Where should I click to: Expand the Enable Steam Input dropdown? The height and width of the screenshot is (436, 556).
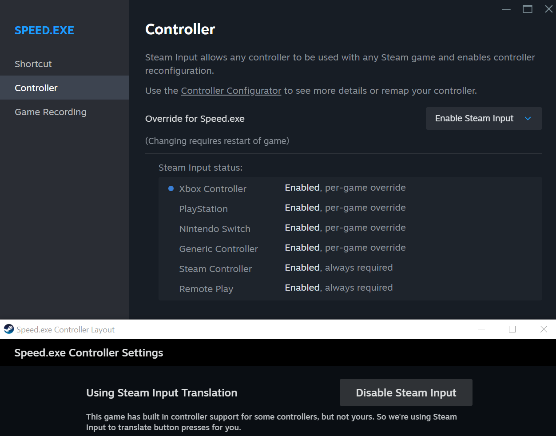(484, 119)
